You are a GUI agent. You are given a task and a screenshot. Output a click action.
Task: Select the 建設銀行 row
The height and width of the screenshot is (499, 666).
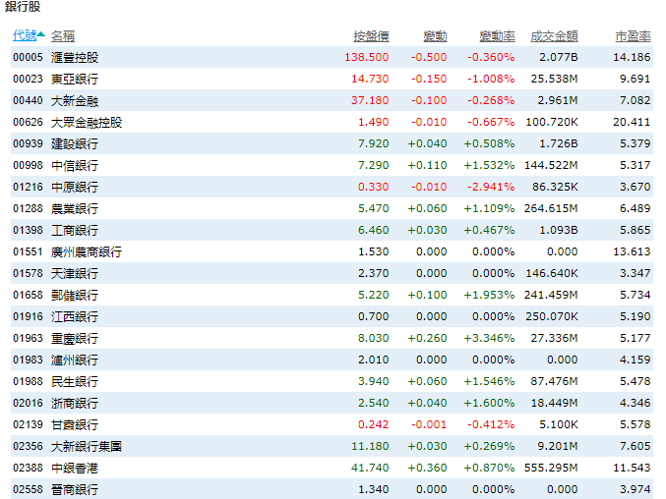[x=75, y=143]
